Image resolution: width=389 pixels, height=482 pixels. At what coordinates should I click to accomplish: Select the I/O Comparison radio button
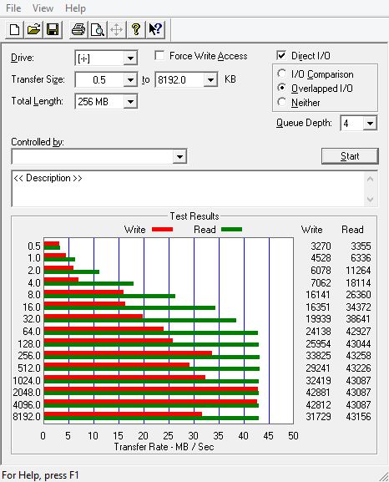pyautogui.click(x=281, y=74)
